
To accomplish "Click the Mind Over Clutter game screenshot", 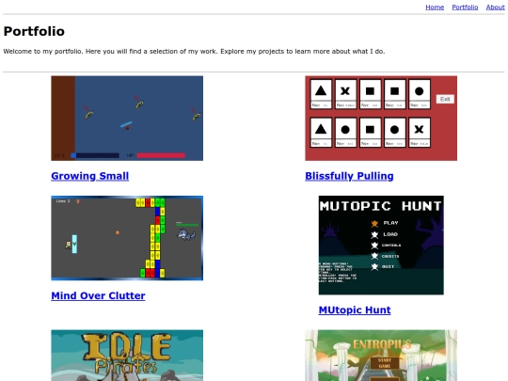I will [x=127, y=238].
